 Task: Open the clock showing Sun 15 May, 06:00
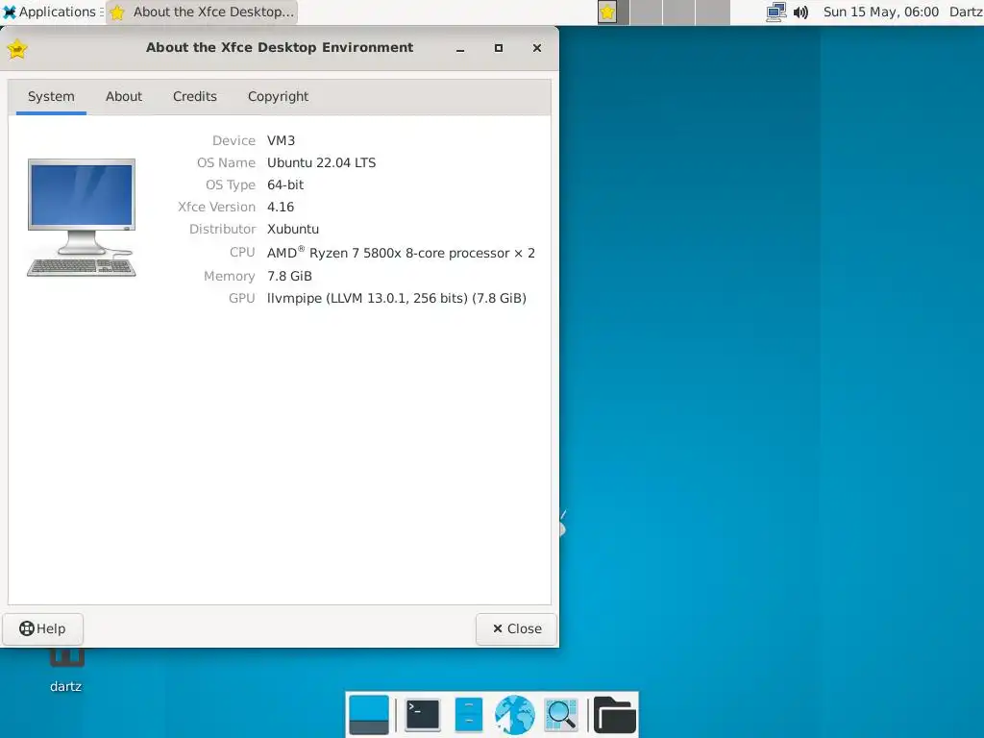click(881, 12)
